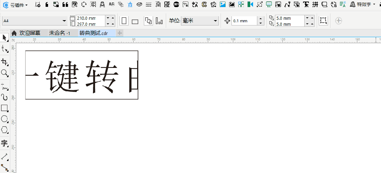Click the swap squares plugin icon

click(x=56, y=4)
